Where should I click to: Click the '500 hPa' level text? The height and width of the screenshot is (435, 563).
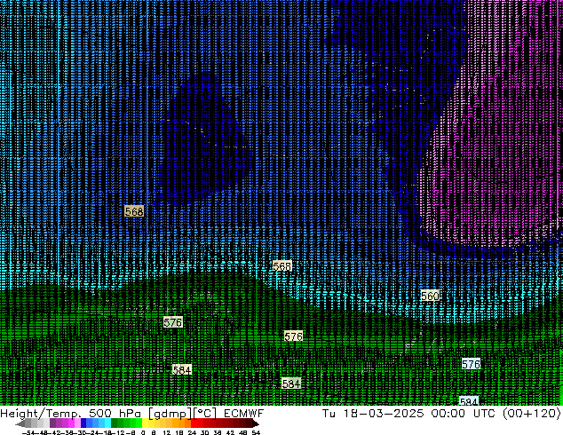tap(115, 414)
